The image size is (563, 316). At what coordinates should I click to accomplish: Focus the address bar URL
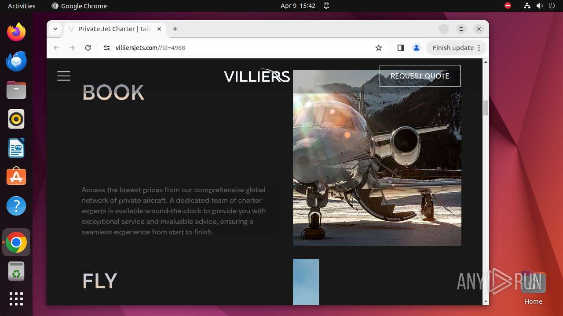point(150,48)
